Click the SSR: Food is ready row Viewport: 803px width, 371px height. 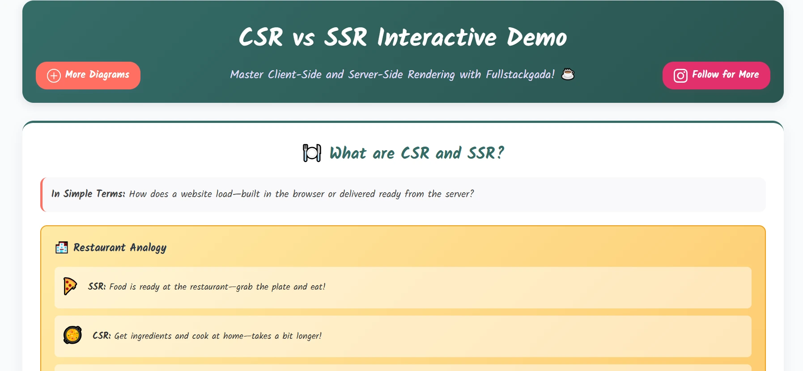[x=403, y=287]
